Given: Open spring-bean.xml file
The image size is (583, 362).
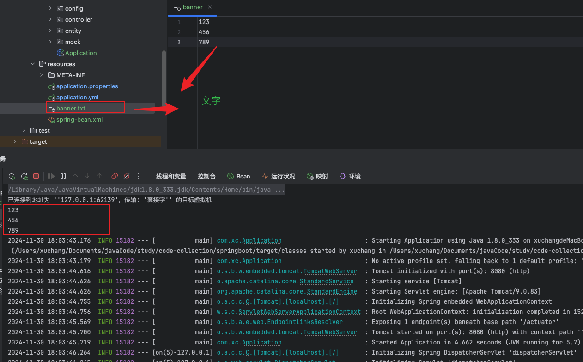Looking at the screenshot, I should 79,119.
